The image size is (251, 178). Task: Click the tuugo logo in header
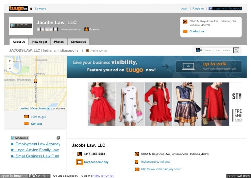click(18, 8)
